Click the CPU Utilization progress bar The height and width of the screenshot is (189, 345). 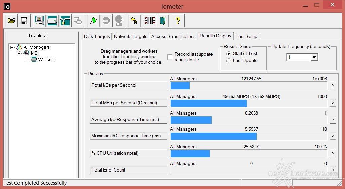pos(248,153)
